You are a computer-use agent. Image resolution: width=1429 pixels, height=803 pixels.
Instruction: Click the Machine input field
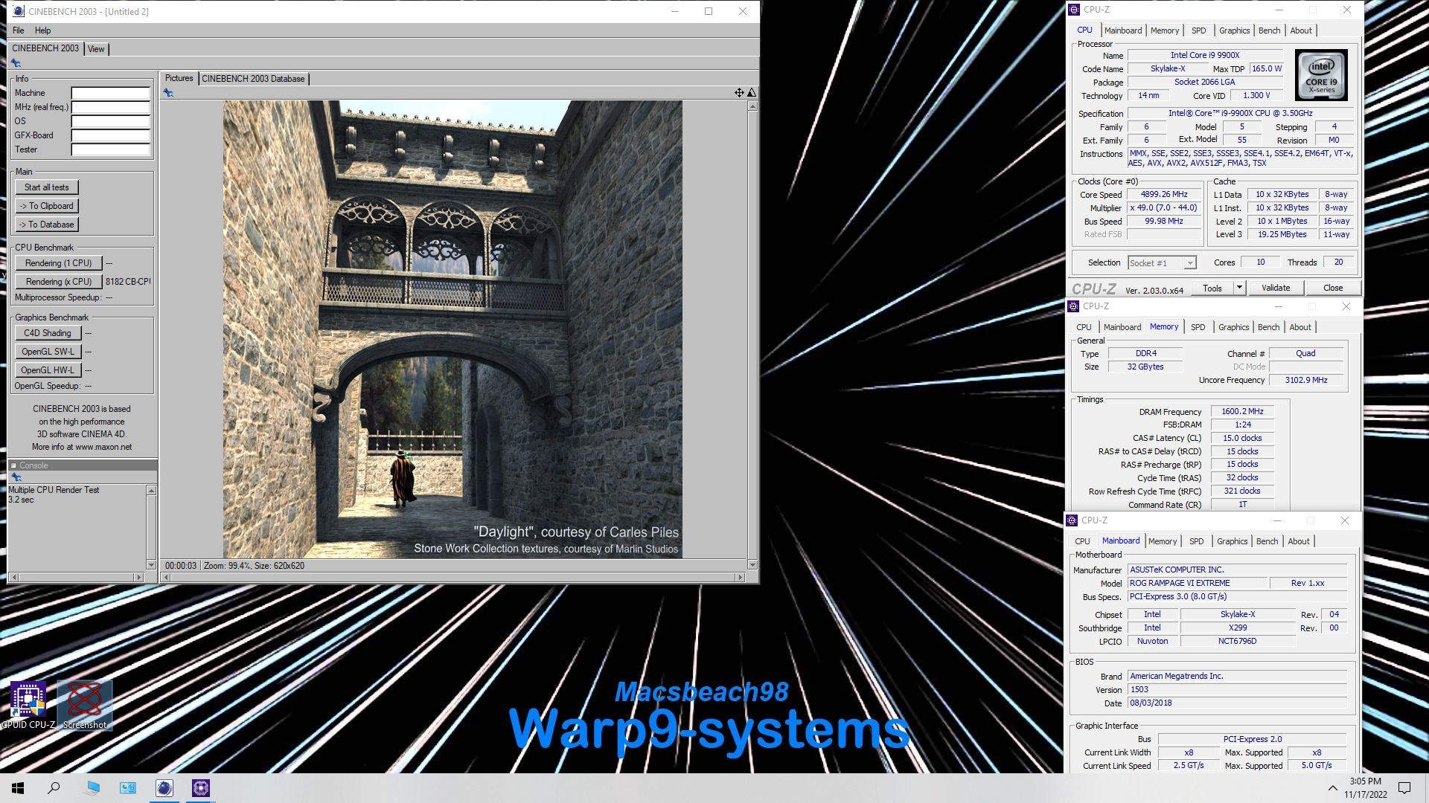point(111,94)
